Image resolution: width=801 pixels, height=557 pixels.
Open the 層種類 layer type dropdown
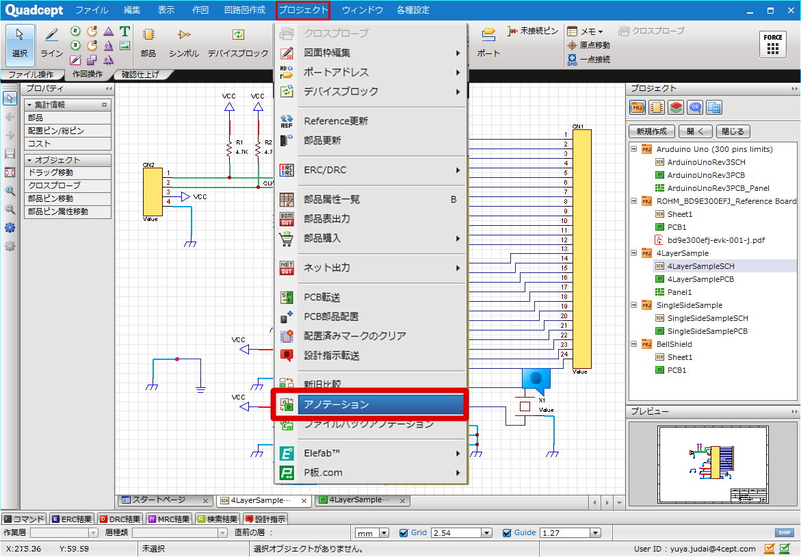223,533
